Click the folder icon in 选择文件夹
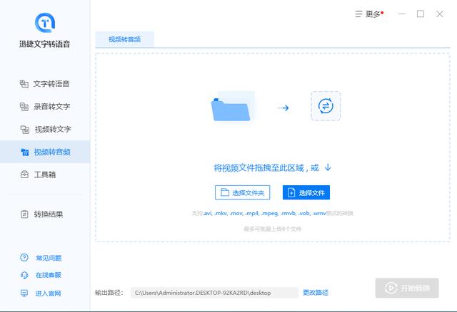This screenshot has height=312, width=457. click(225, 192)
